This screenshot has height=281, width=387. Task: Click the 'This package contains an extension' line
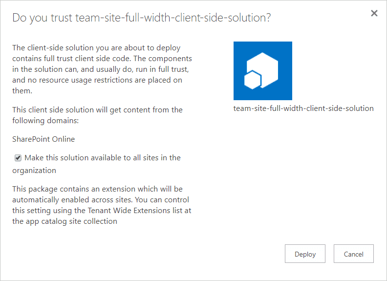point(97,189)
